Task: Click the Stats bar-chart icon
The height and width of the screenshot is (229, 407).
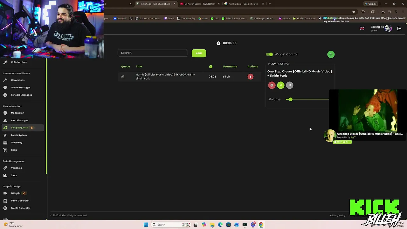Action: click(5, 175)
